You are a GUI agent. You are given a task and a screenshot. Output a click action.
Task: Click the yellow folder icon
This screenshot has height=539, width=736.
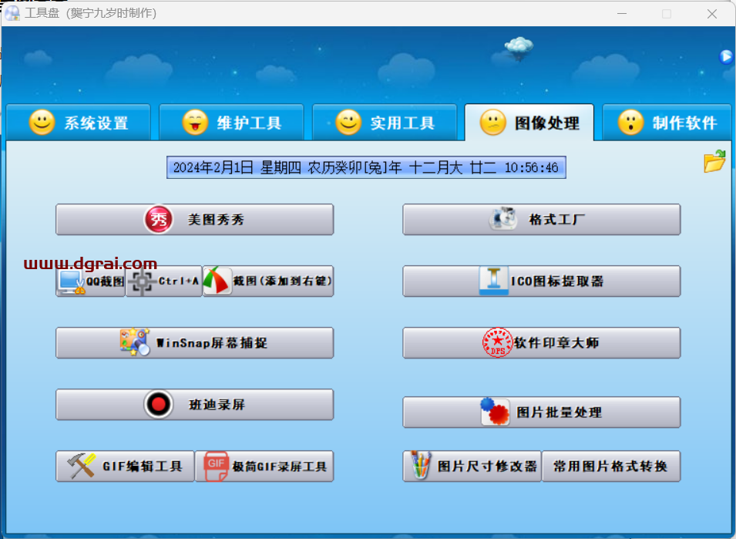(x=715, y=161)
